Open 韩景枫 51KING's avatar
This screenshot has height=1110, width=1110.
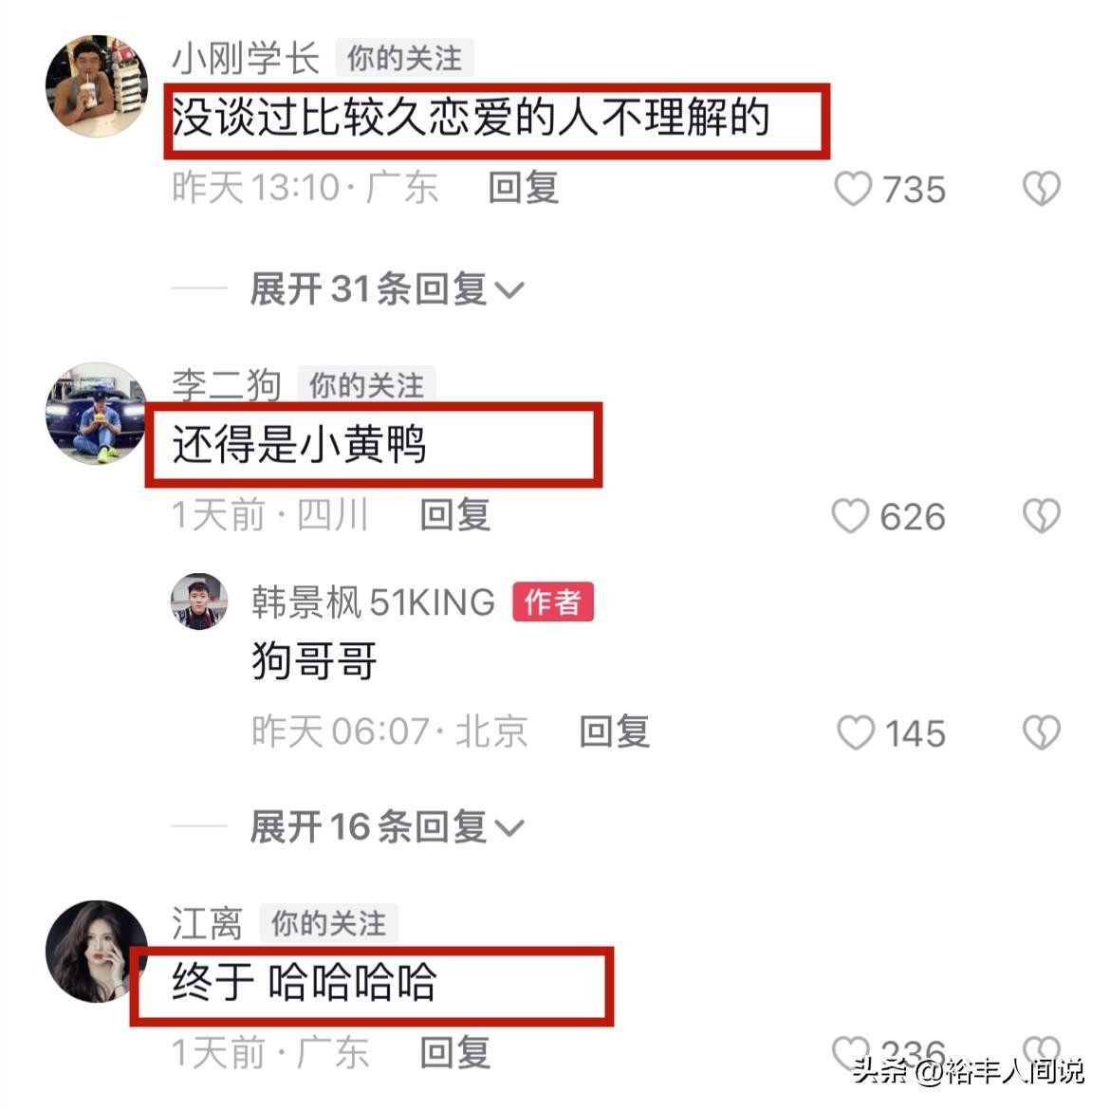(x=199, y=601)
